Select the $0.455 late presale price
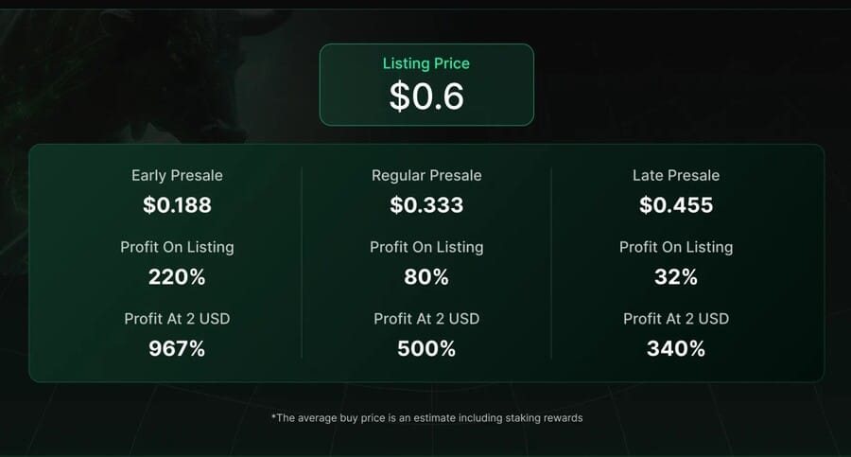 pyautogui.click(x=676, y=205)
